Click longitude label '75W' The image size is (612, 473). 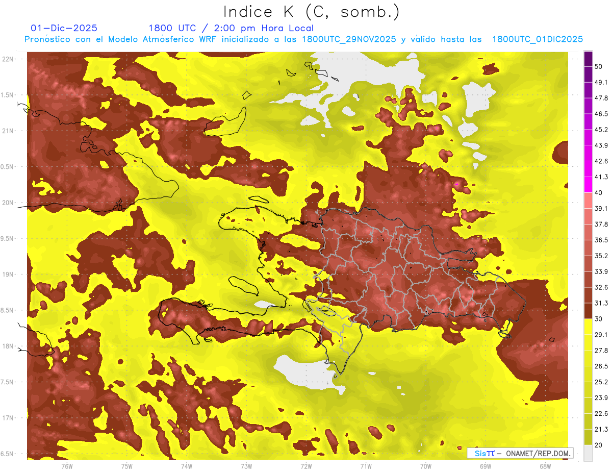(127, 466)
